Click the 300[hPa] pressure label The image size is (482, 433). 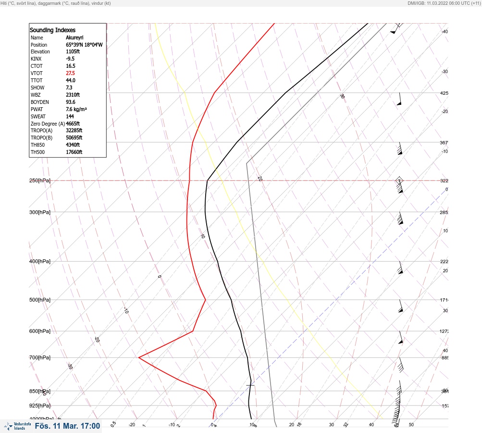[x=40, y=212]
